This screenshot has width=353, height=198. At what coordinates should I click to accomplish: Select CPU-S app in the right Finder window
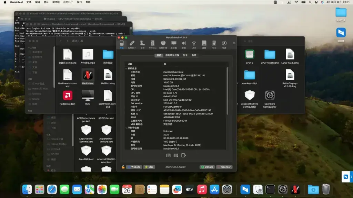(250, 57)
